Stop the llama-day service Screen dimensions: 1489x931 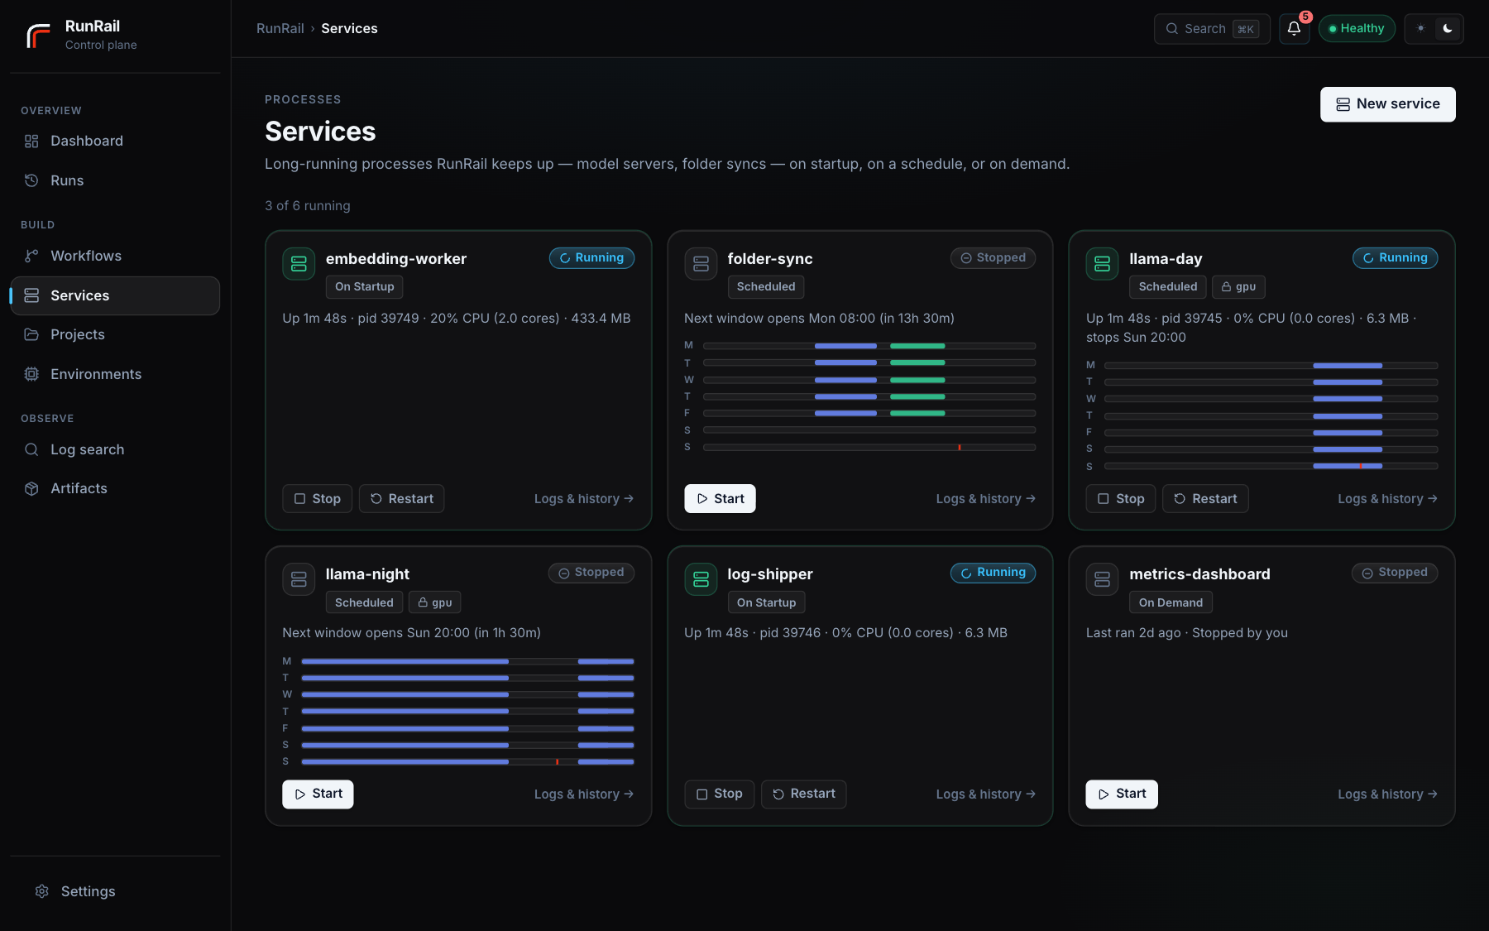point(1121,499)
